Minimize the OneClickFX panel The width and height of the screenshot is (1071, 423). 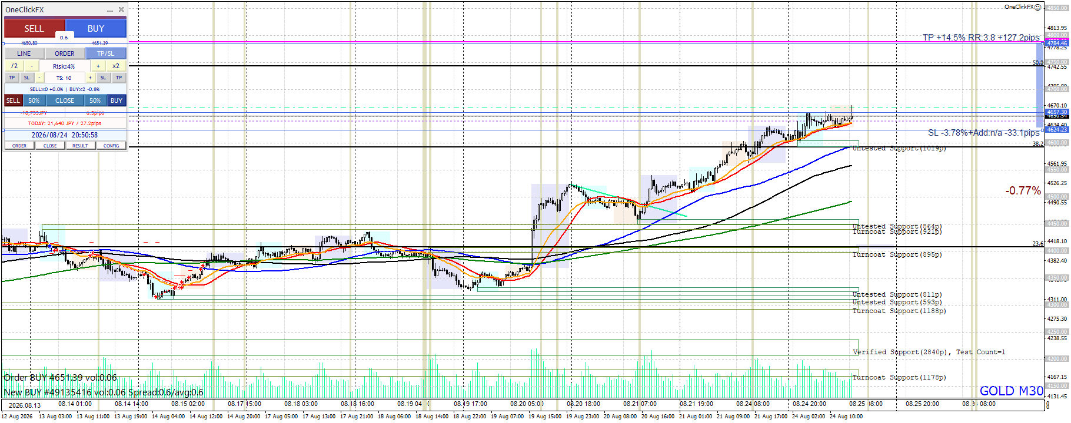(110, 10)
